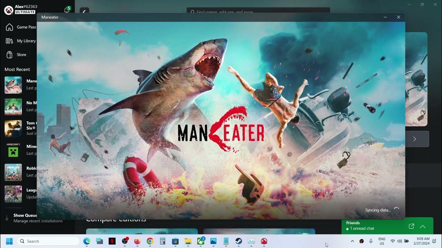Open the League of Legends thumbnail
The image size is (442, 248).
(x=13, y=194)
